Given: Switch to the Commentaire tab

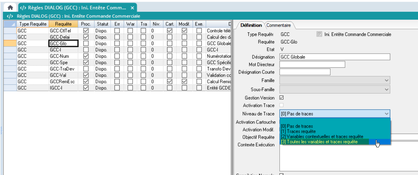Looking at the screenshot, I should click(278, 25).
